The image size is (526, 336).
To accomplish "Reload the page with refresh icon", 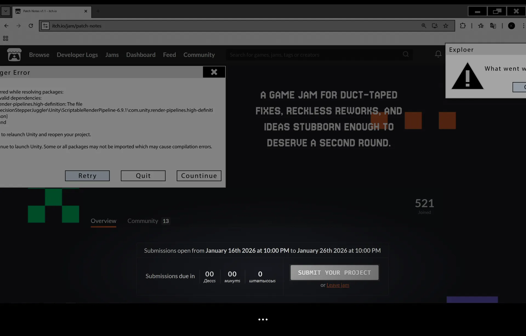I will pos(31,26).
